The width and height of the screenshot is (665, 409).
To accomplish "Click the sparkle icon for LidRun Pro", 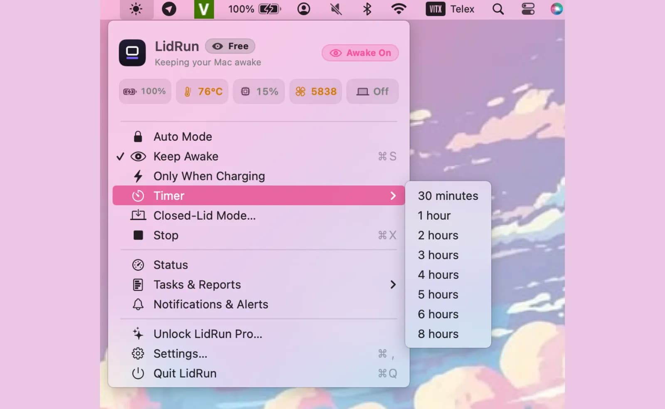I will tap(138, 333).
